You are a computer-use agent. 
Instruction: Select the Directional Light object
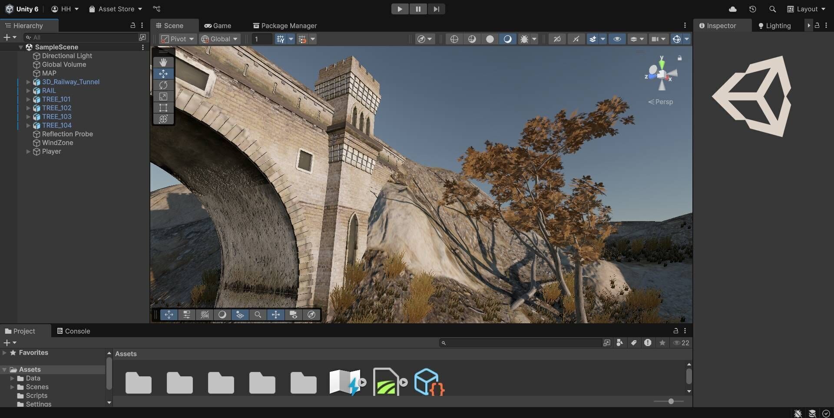tap(67, 56)
